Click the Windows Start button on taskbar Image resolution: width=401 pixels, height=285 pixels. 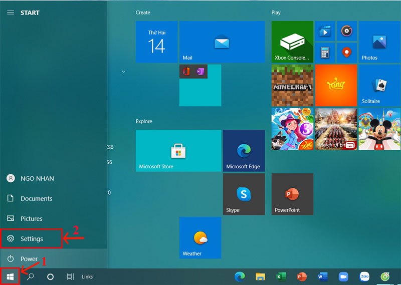coord(10,276)
